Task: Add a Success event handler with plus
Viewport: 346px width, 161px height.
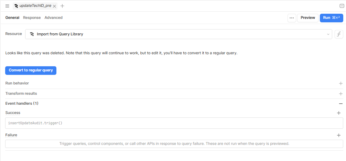Action: (339, 113)
